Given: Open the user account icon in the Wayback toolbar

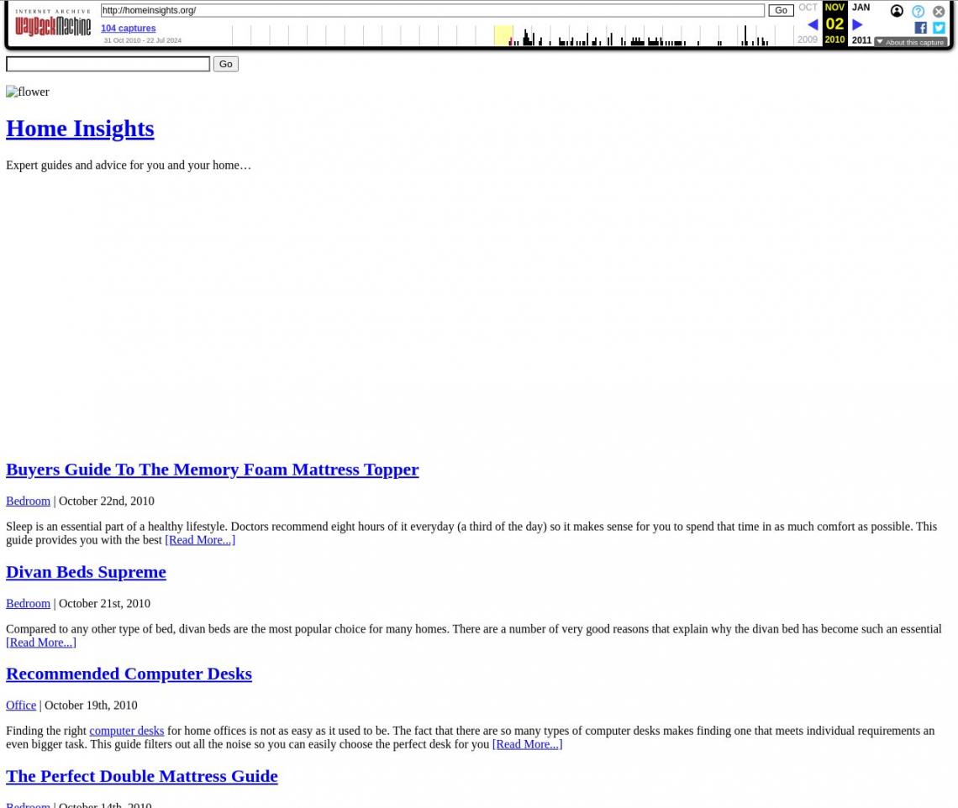Looking at the screenshot, I should [897, 11].
